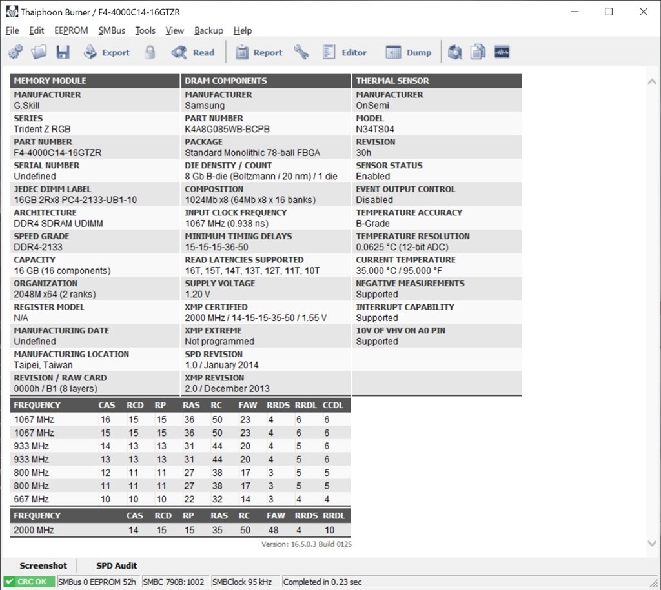Image resolution: width=661 pixels, height=590 pixels.
Task: Click the 2000 MHz XMP frequency row
Action: click(181, 530)
